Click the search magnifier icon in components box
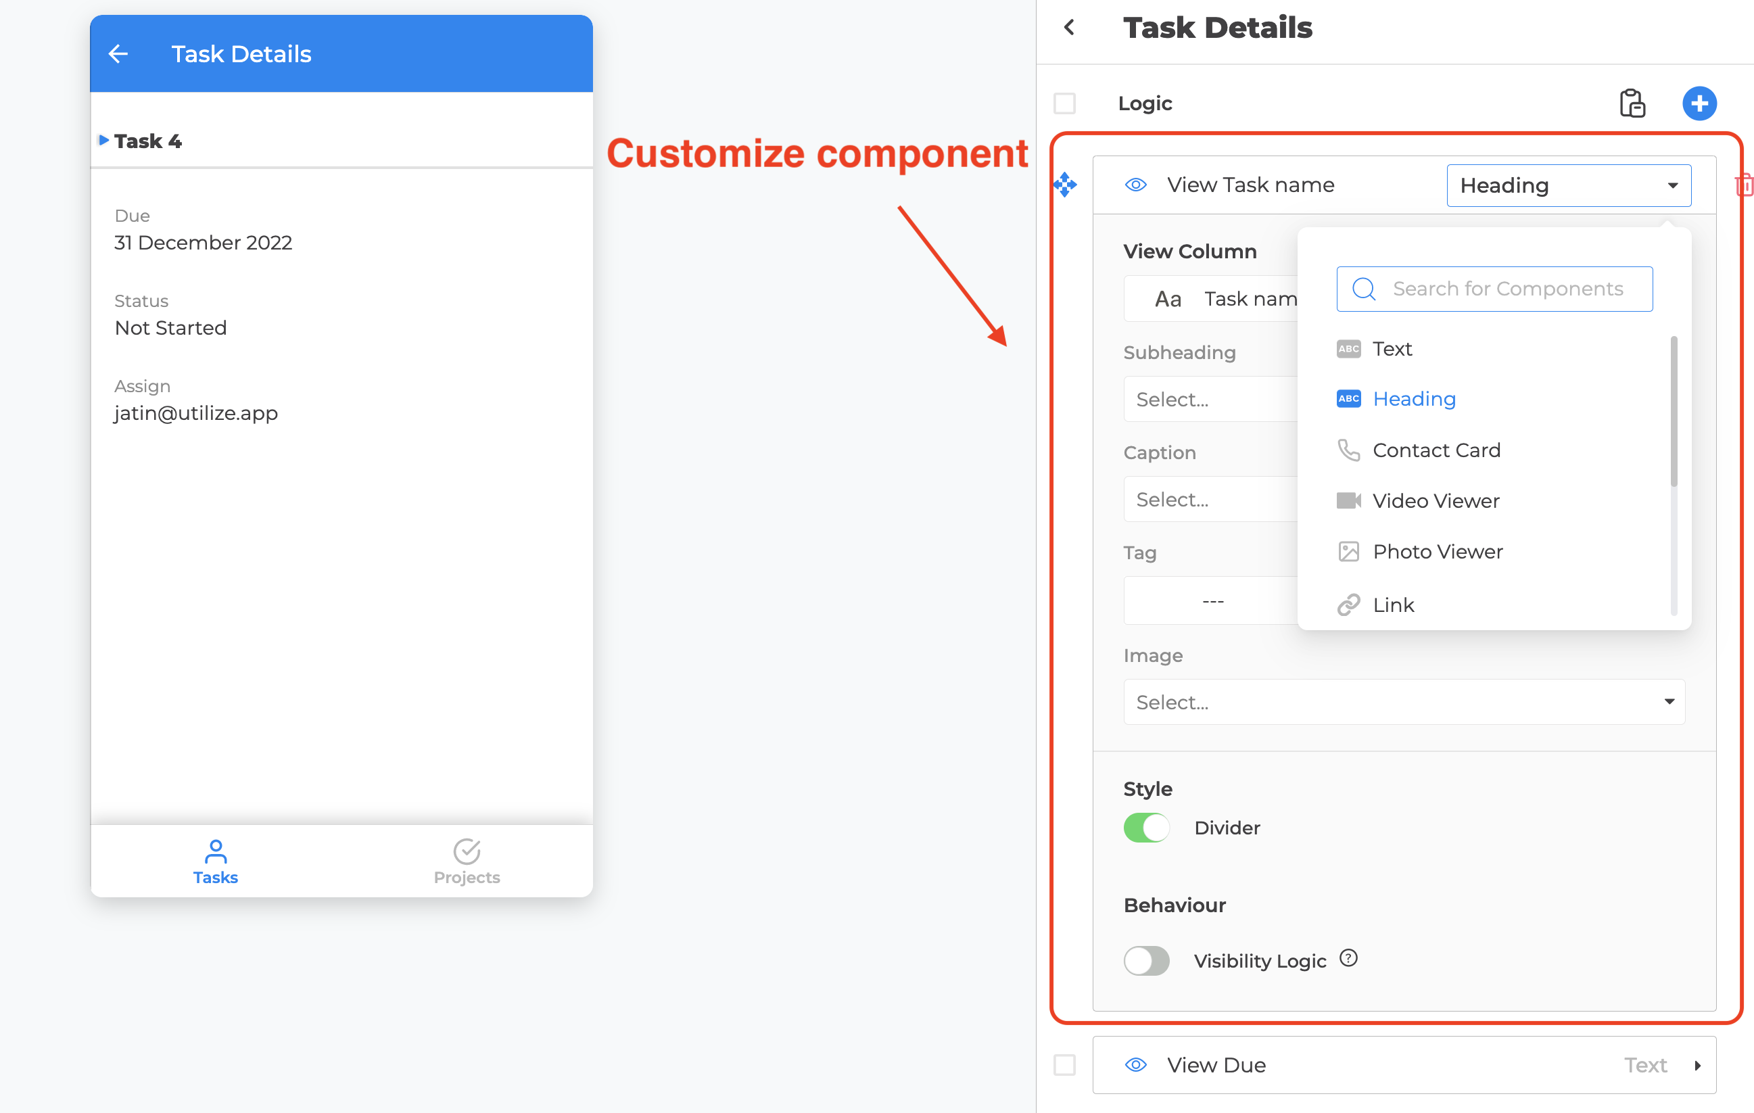This screenshot has width=1754, height=1113. [x=1364, y=289]
